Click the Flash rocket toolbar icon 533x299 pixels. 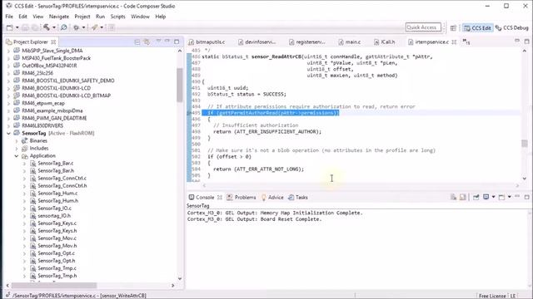(94, 27)
